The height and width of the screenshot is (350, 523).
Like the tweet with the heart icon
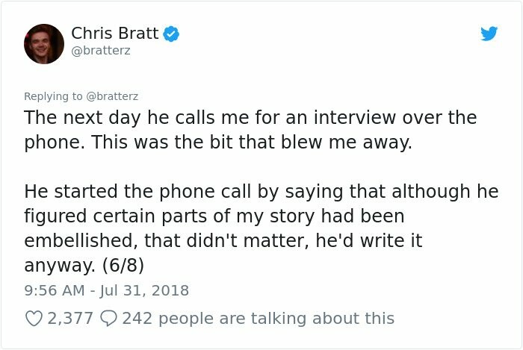34,319
